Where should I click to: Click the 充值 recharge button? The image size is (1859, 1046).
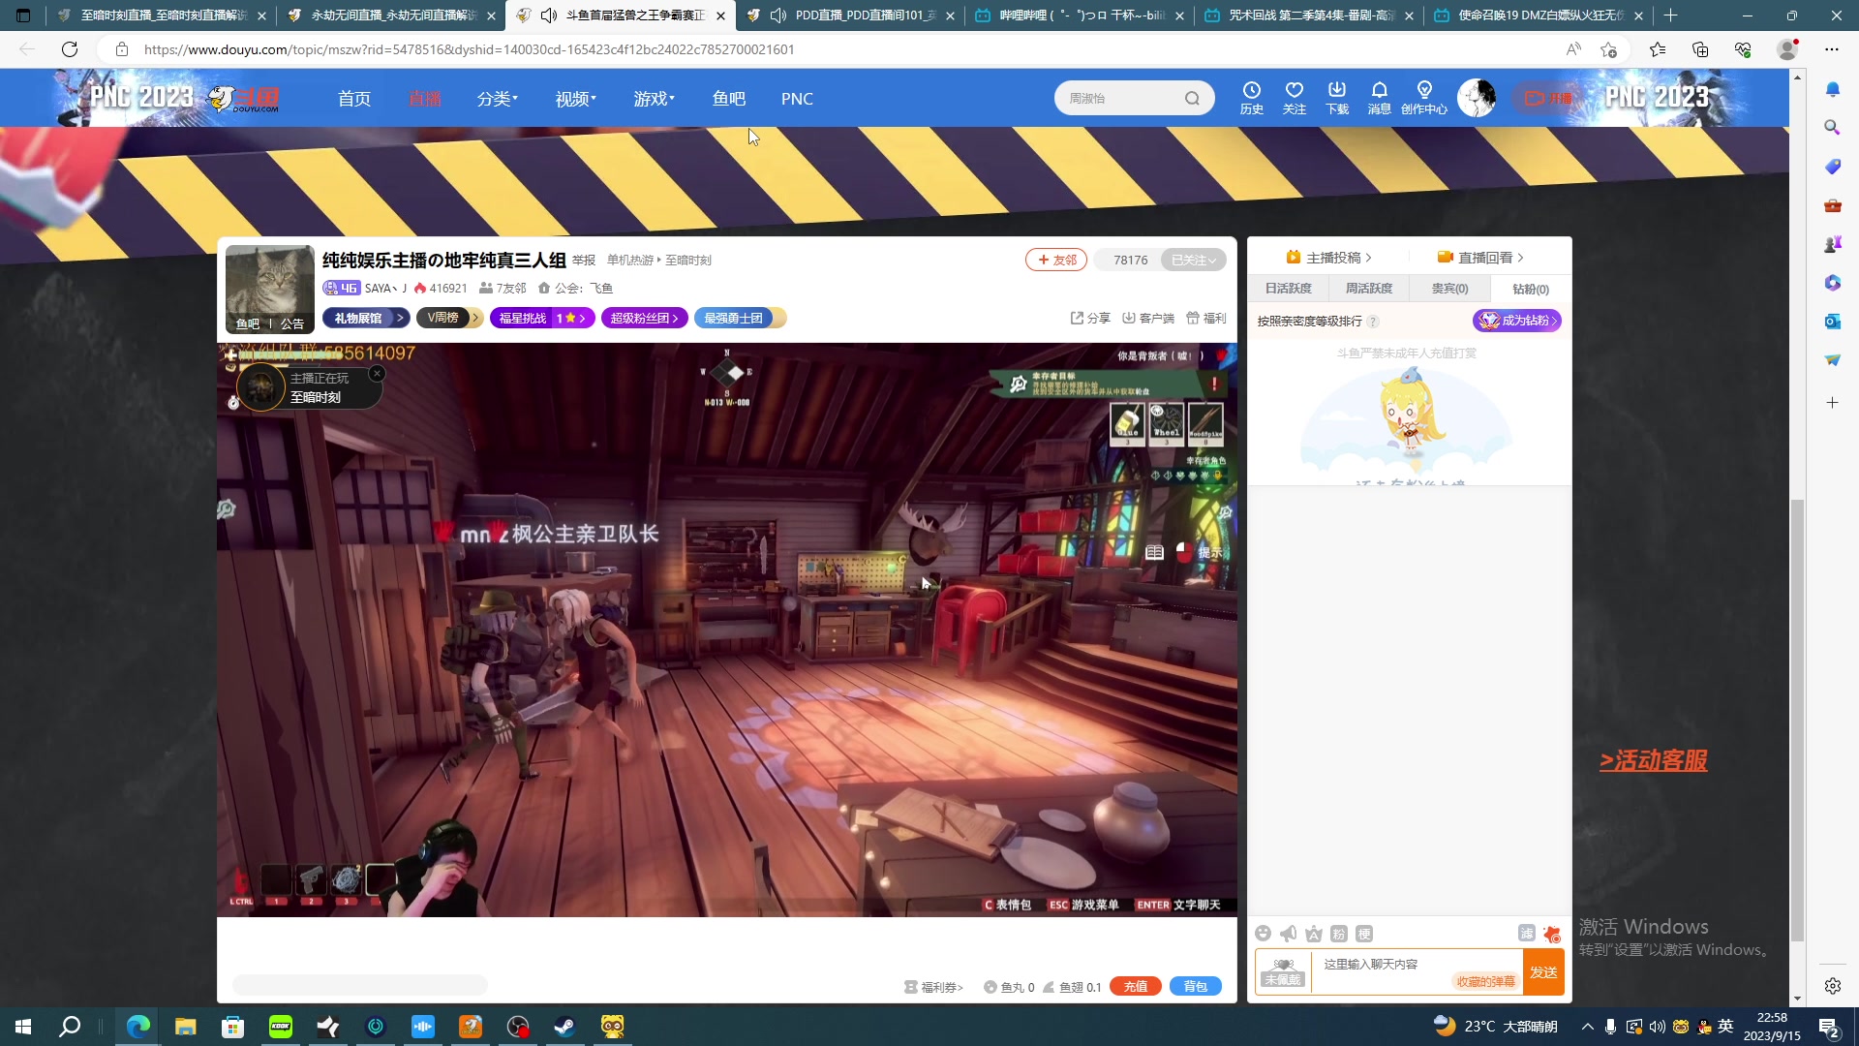tap(1136, 987)
